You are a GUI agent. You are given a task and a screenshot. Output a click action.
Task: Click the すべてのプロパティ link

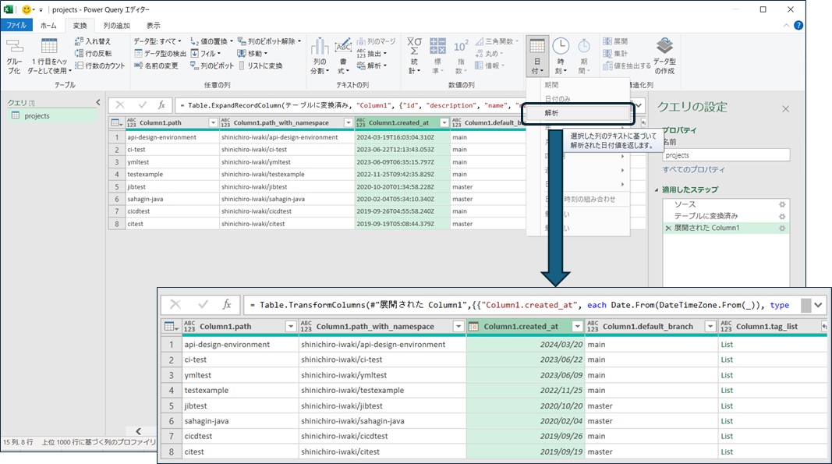pyautogui.click(x=693, y=169)
